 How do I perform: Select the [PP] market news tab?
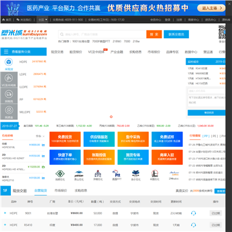(x=206, y=136)
